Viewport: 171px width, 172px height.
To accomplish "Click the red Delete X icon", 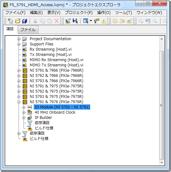I will point(57,21).
